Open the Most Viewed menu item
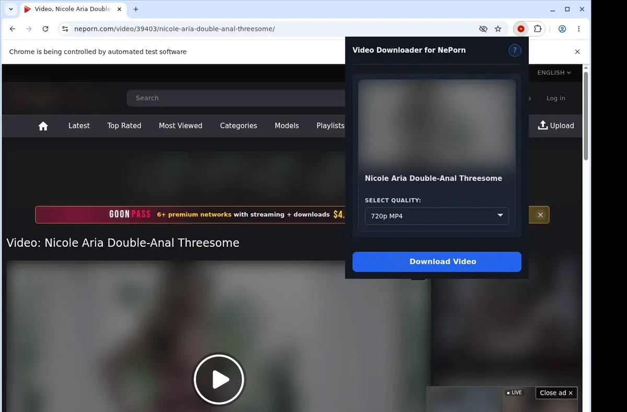This screenshot has width=627, height=412. [180, 126]
